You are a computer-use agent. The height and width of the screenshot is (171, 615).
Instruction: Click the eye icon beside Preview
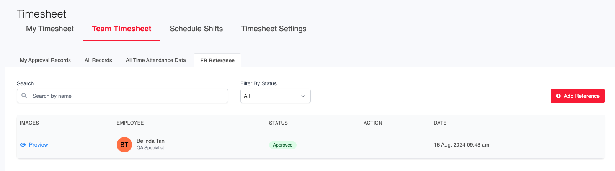pyautogui.click(x=23, y=145)
